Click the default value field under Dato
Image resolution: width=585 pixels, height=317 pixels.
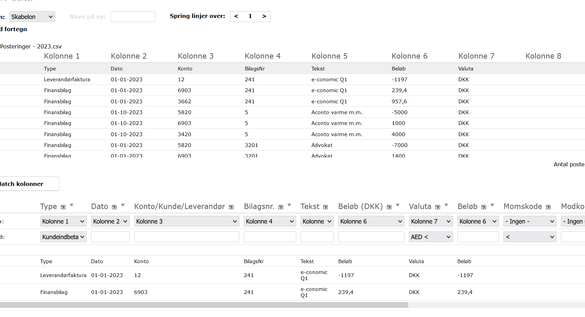coord(110,237)
